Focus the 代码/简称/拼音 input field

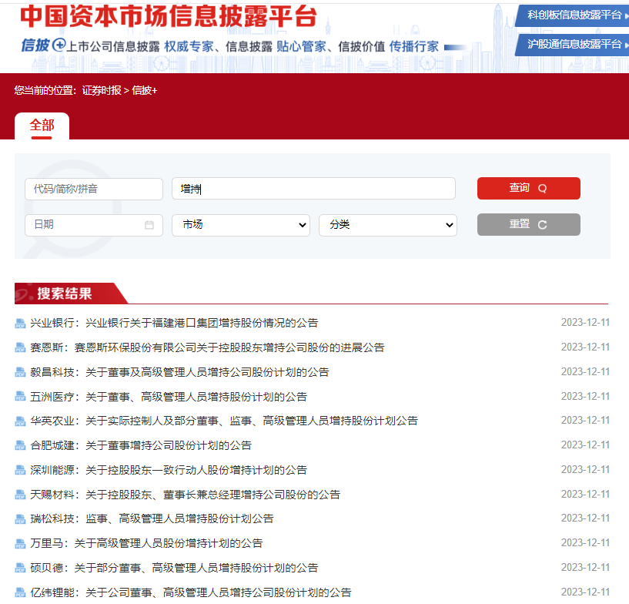(94, 189)
